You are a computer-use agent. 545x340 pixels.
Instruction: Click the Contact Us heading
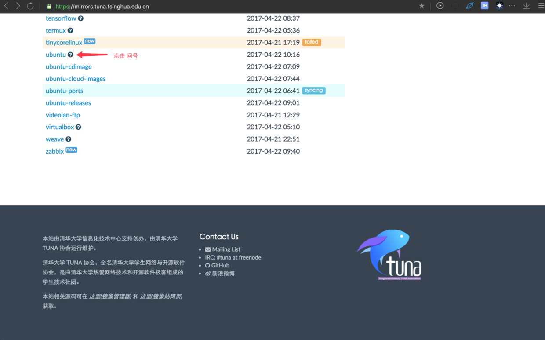219,237
